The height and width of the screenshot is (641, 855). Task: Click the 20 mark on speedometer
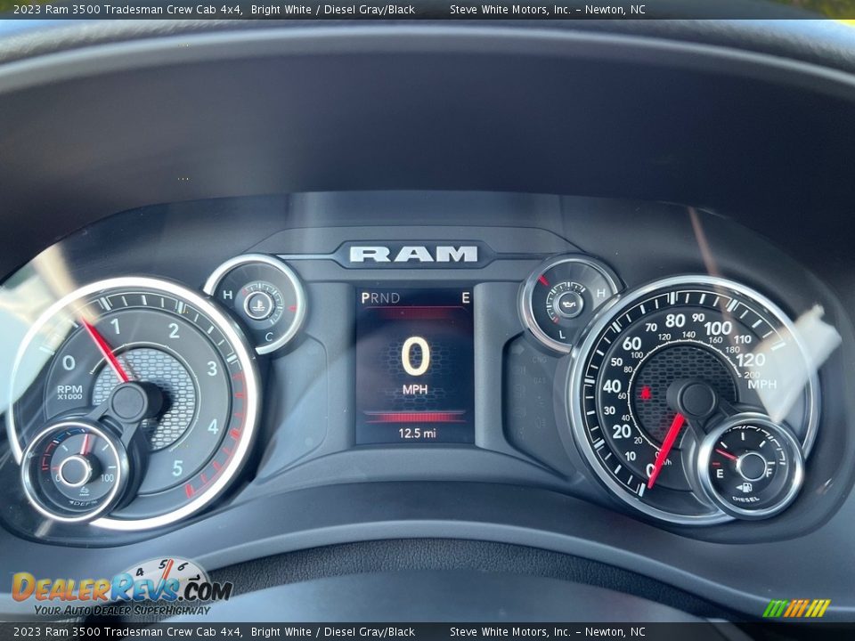pyautogui.click(x=622, y=432)
